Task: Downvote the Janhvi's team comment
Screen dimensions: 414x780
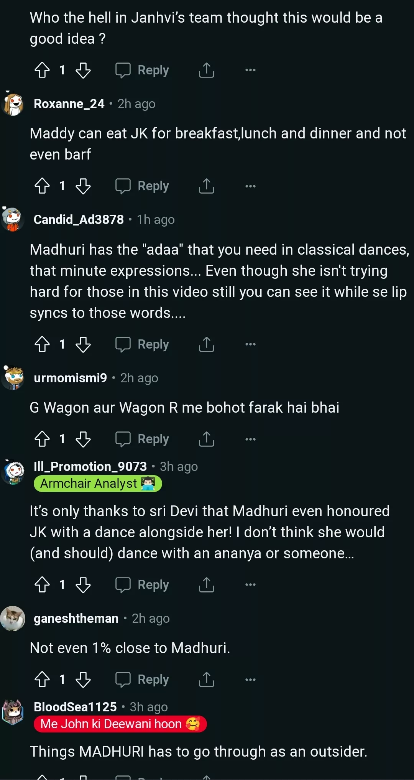Action: tap(83, 70)
